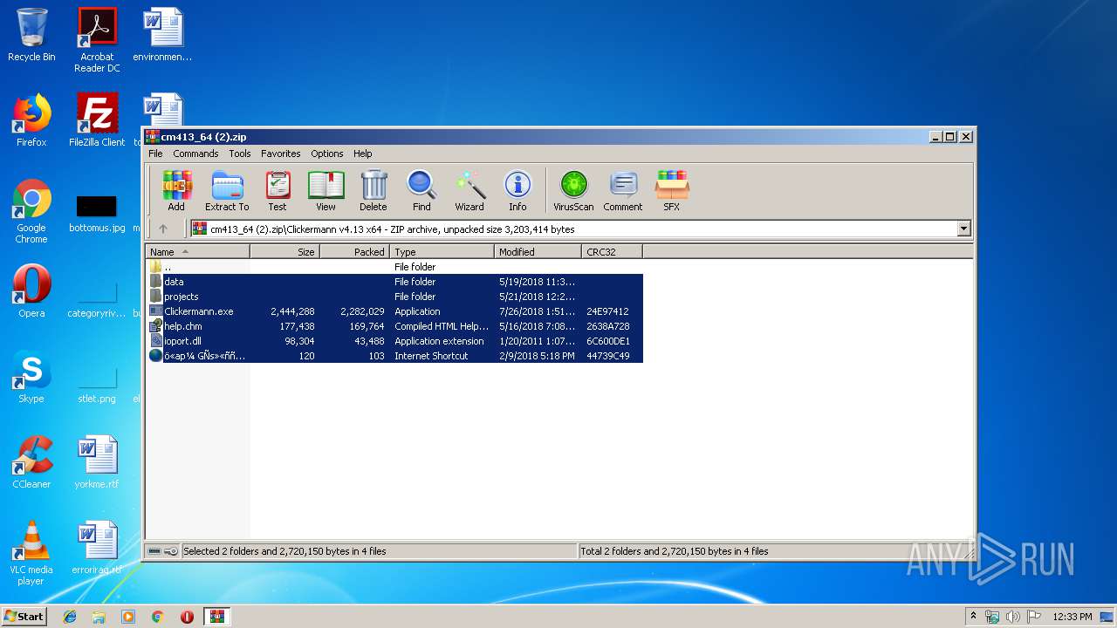Open the Comment tool
The height and width of the screenshot is (628, 1117).
pos(623,191)
